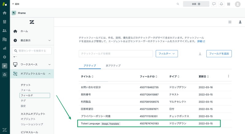Click フィールドを追加 button
The width and height of the screenshot is (245, 134).
219,54
